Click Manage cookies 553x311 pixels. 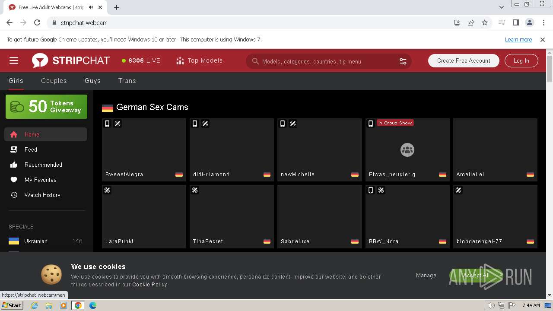click(x=426, y=276)
